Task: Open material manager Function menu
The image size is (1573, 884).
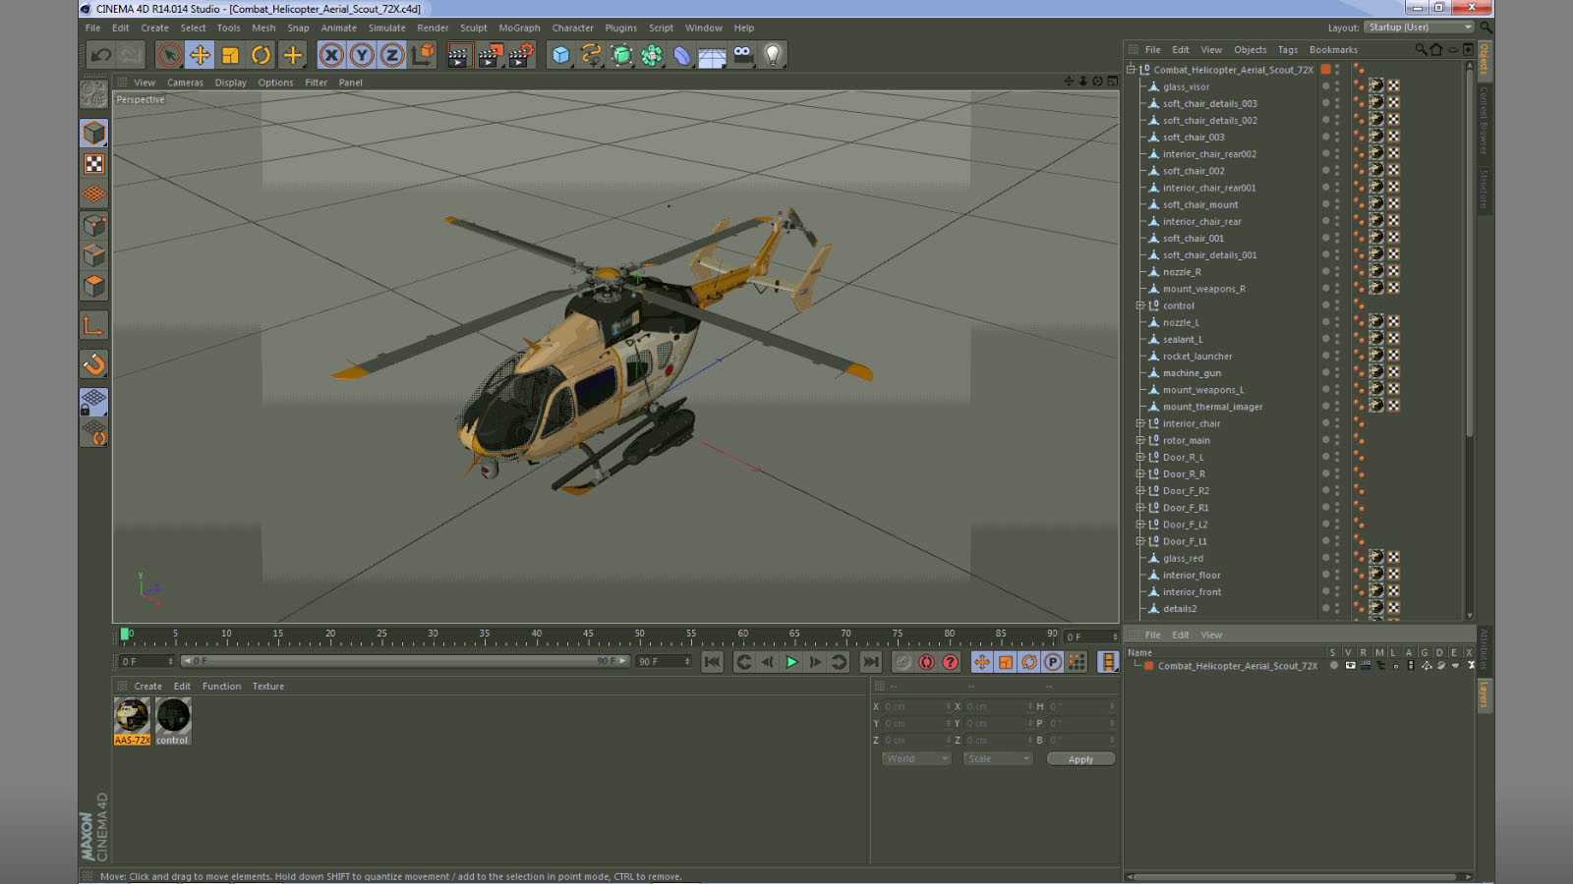Action: pos(221,686)
